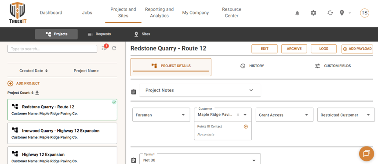378x164 pixels.
Task: Click the Redstone Quarry project tree icon
Action: 15,106
